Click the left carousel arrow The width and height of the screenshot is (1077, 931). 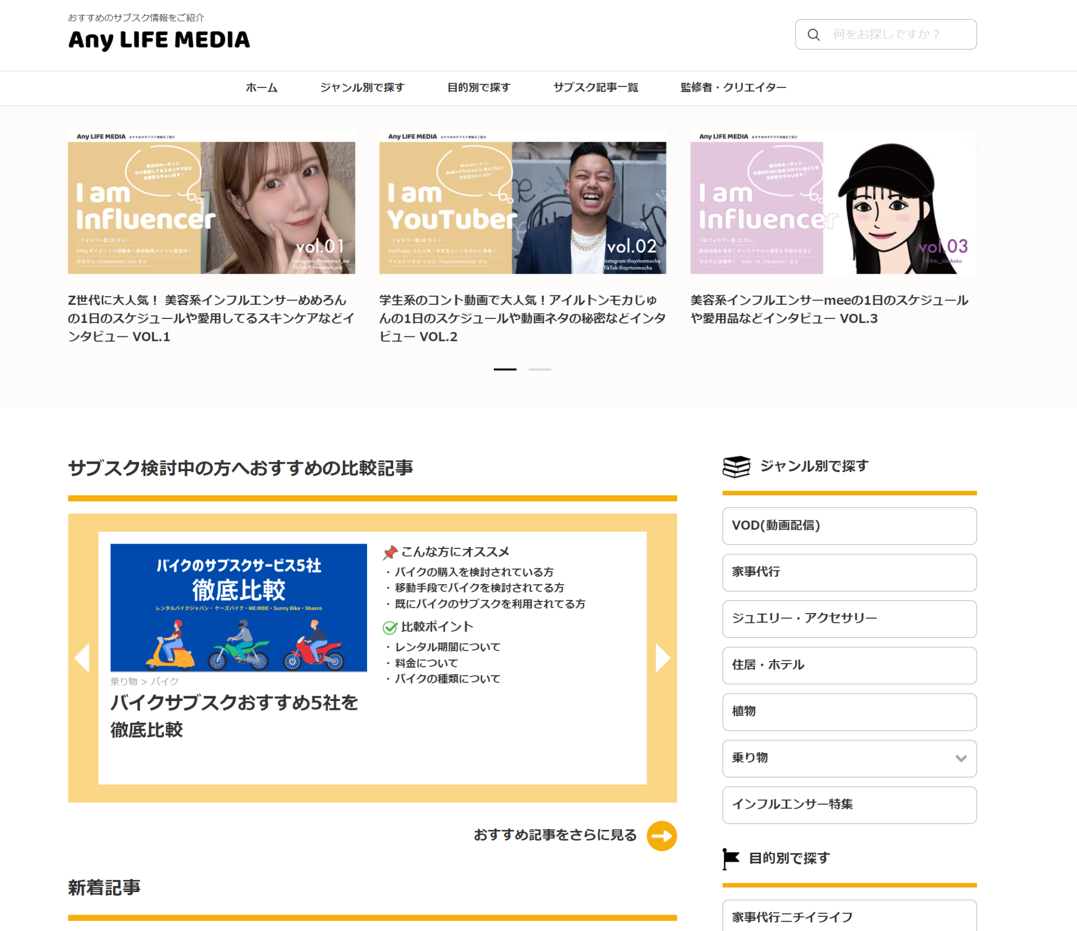coord(82,657)
